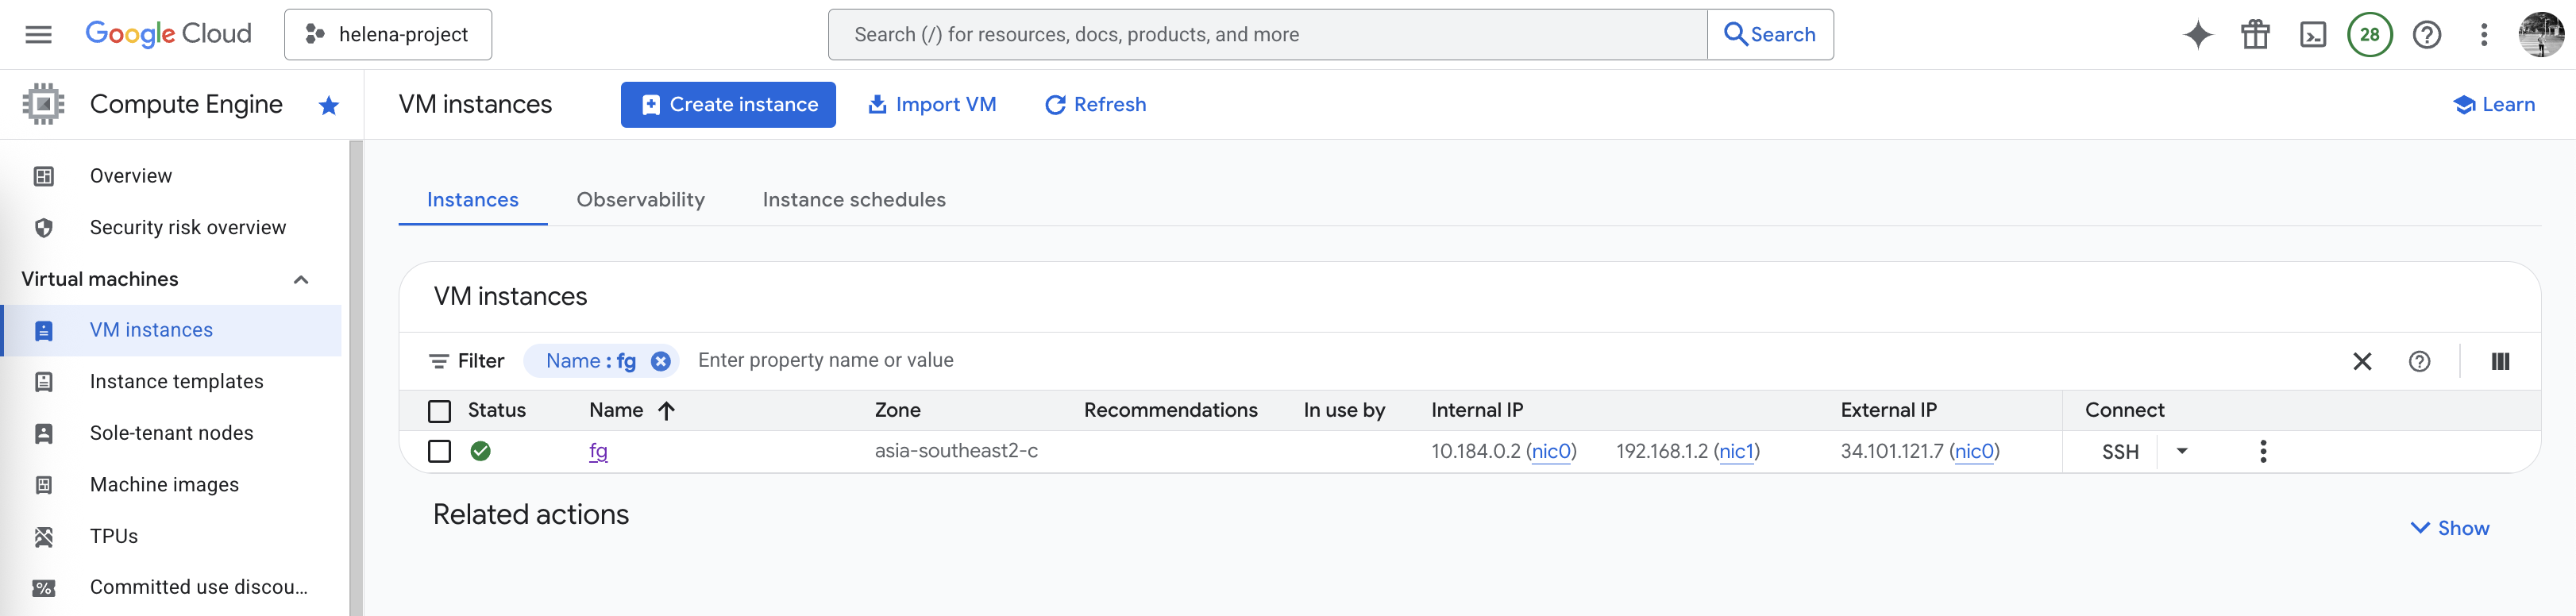Open the main navigation hamburger menu
Screen dimensions: 2576x616
click(x=38, y=35)
